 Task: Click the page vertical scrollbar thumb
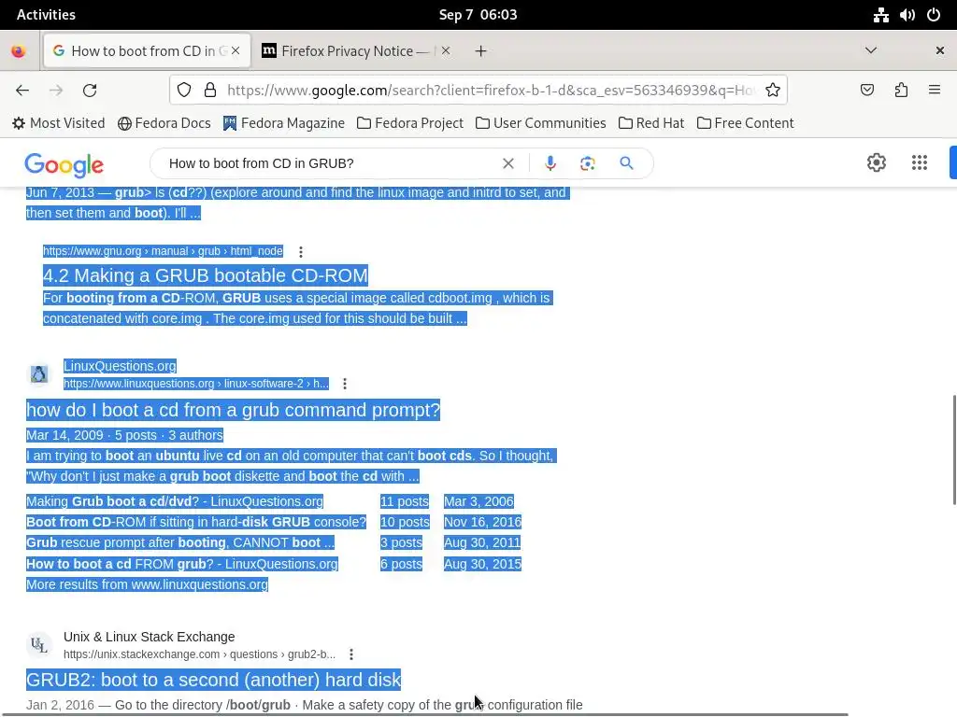954,450
